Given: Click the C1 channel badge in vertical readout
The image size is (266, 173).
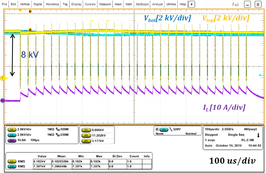Looking at the screenshot, I should 12,129.
